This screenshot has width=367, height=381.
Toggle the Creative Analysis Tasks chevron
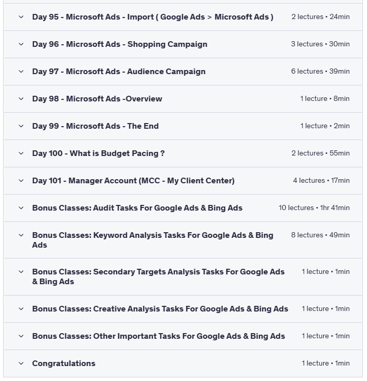coord(21,309)
